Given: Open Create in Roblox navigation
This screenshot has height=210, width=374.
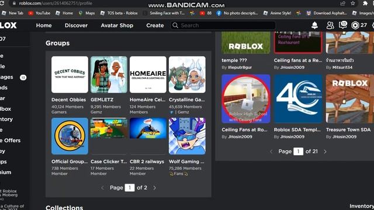Looking at the screenshot, I should click(155, 26).
